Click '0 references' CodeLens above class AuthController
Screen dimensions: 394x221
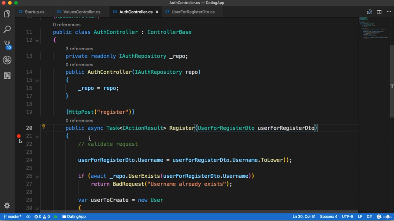67,24
